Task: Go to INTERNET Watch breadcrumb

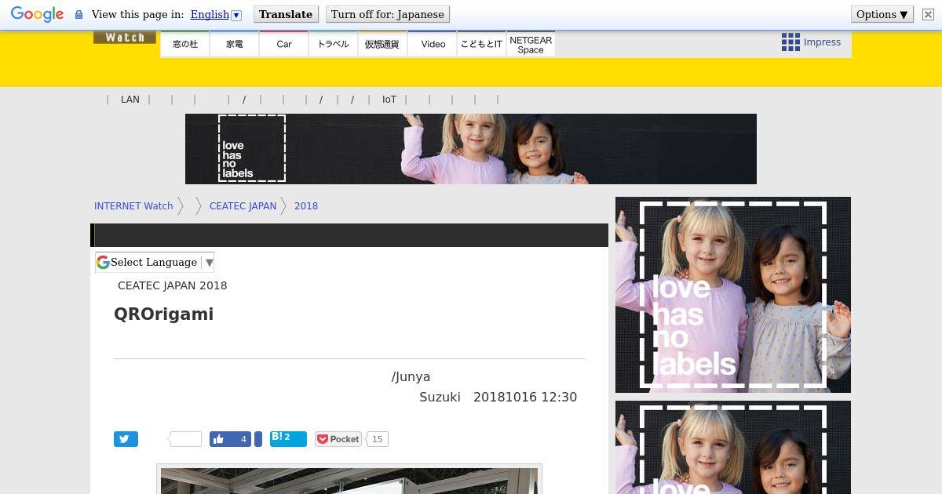Action: click(133, 206)
